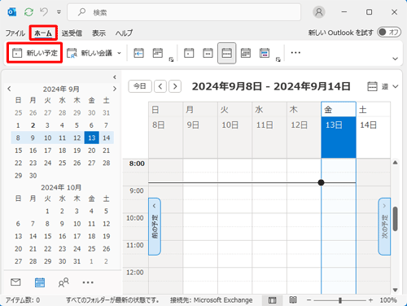
Task: Go back one week with left arrow
Action: pos(160,86)
